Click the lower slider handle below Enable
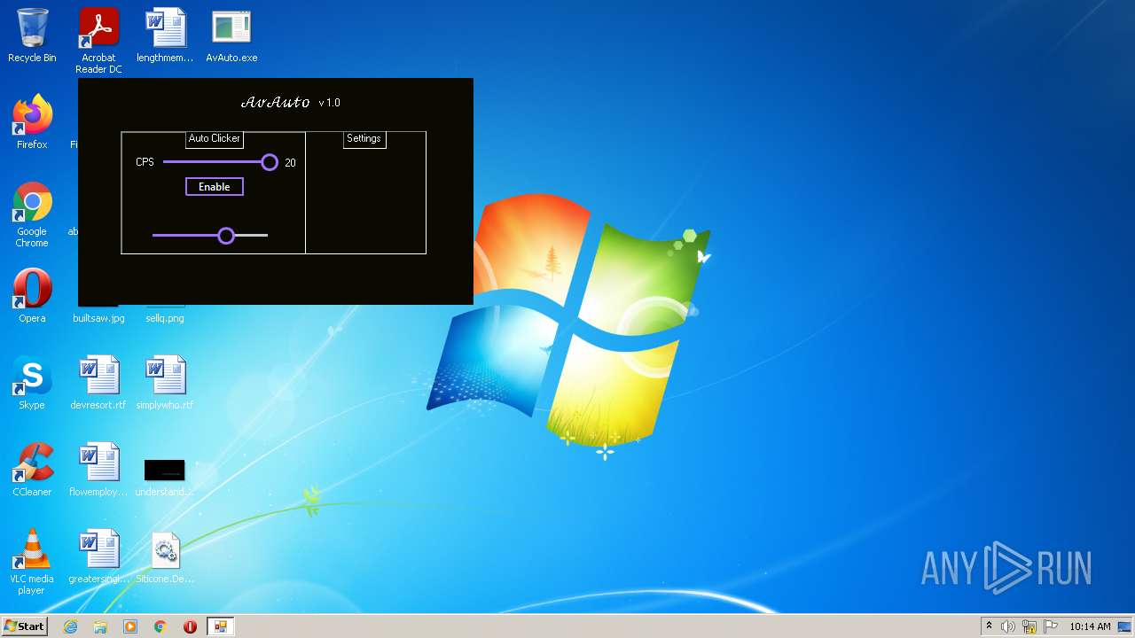 [226, 236]
